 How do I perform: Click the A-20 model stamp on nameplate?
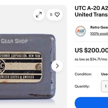tap(17, 67)
